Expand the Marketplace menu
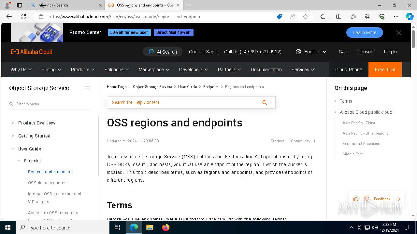Viewport: 417px width, 234px height. [154, 70]
